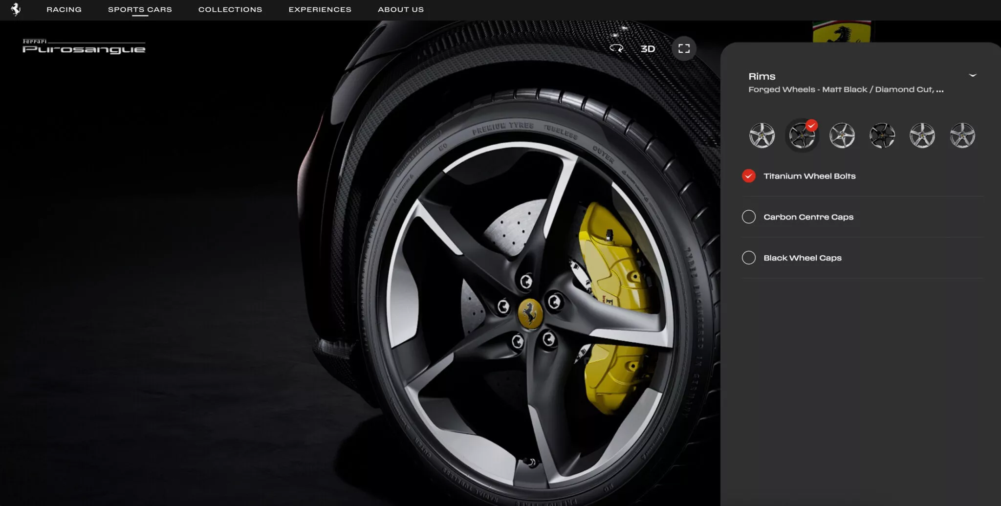Uncheck Titanium Wheel Bolts option

click(x=749, y=176)
